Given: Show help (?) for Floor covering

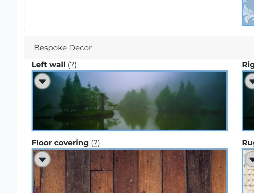Looking at the screenshot, I should coord(95,143).
